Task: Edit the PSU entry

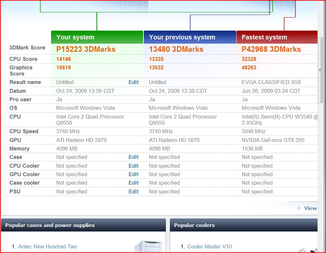Action: (133, 192)
